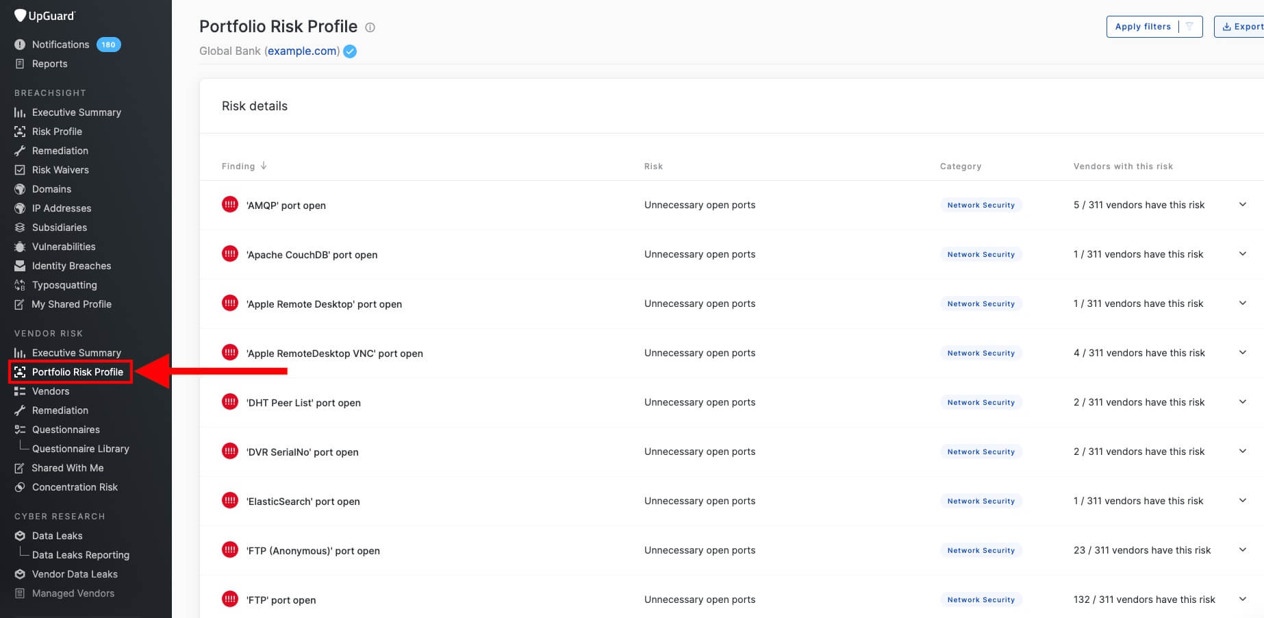1264x618 pixels.
Task: Click the IP Addresses globe icon
Action: 20,208
